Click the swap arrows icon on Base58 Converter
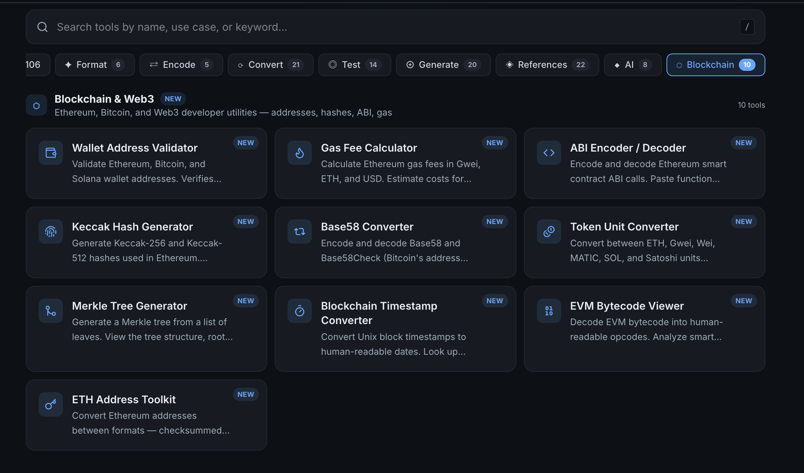The image size is (804, 473). tap(299, 232)
